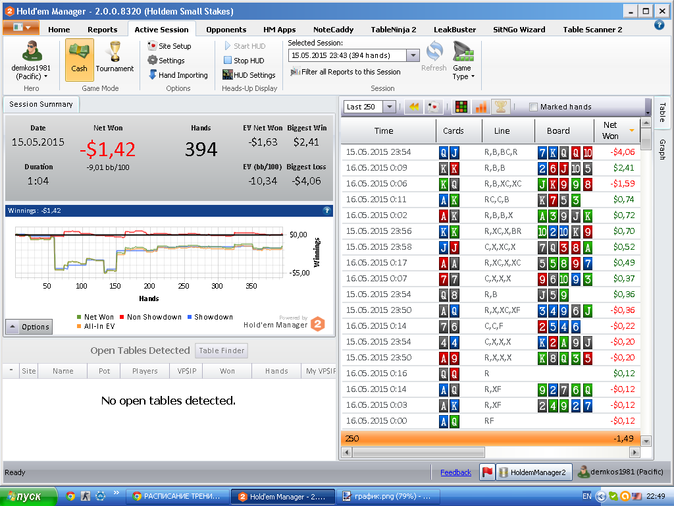Click the Session Summary tab
The image size is (674, 506).
pyautogui.click(x=41, y=104)
